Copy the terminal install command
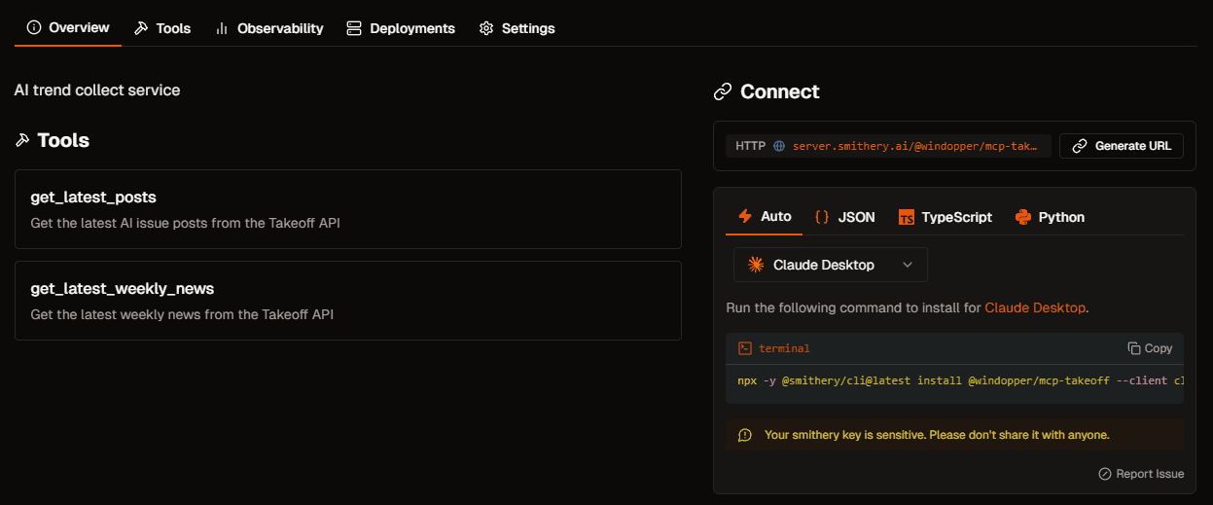Viewport: 1213px width, 505px height. (x=1150, y=348)
